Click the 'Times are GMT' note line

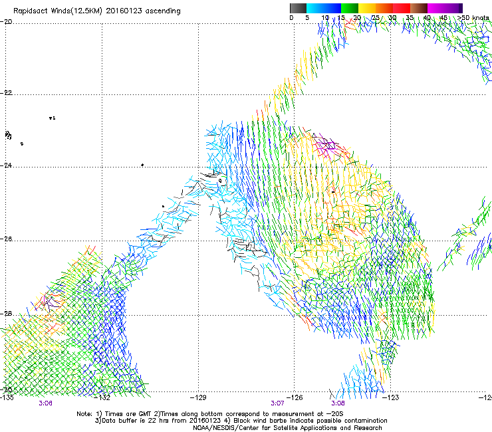210,414
